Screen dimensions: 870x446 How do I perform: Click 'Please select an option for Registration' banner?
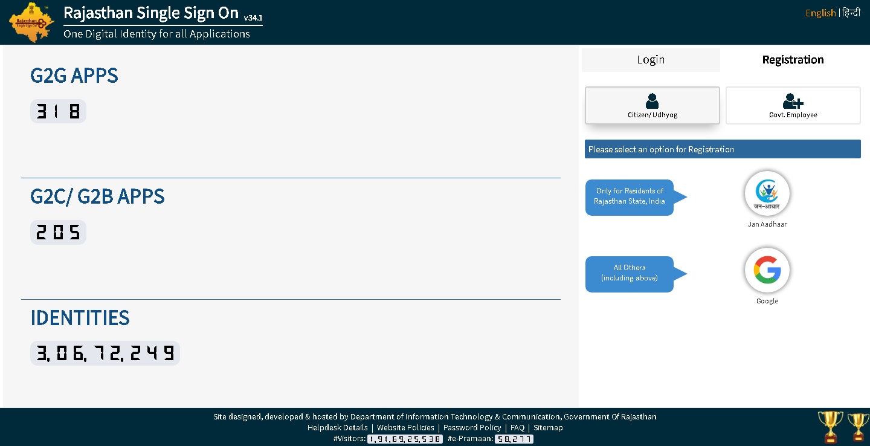point(723,149)
